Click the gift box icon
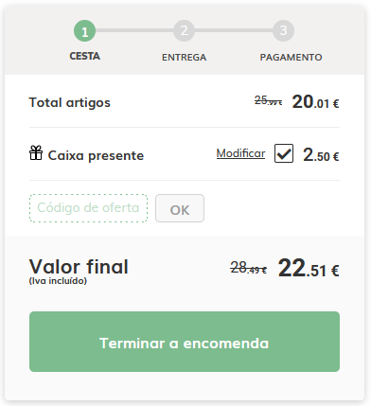The height and width of the screenshot is (406, 371). 36,152
